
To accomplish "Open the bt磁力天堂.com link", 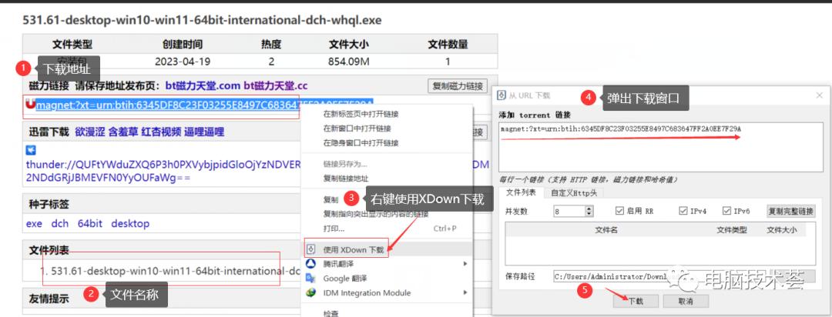I will [202, 85].
